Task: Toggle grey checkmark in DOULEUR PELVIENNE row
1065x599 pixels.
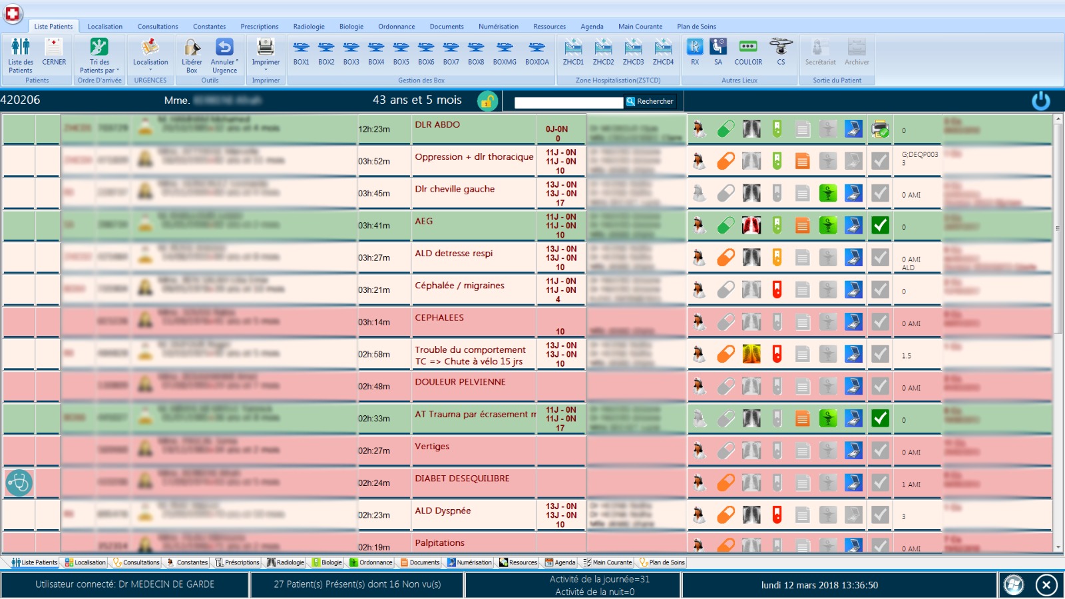Action: pyautogui.click(x=880, y=386)
